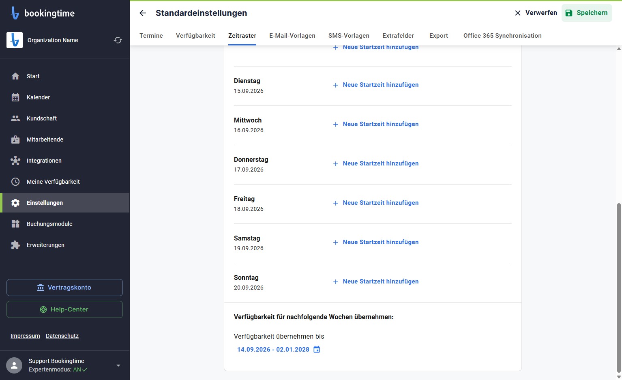Click the Support Bookingtime user avatar
622x380 pixels.
point(14,365)
